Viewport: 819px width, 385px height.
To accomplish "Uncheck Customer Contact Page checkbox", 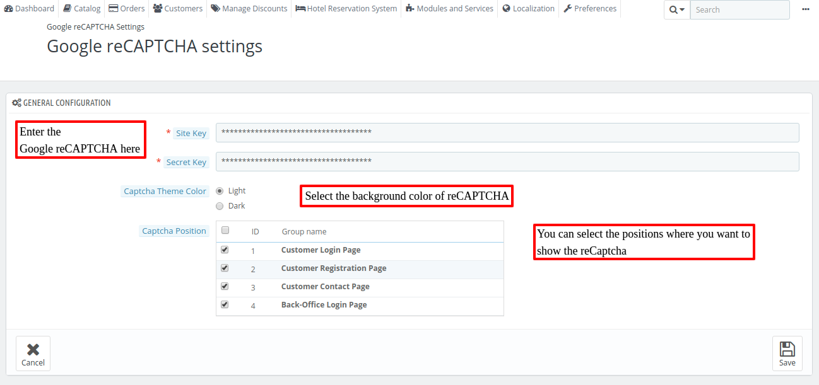I will pyautogui.click(x=225, y=286).
